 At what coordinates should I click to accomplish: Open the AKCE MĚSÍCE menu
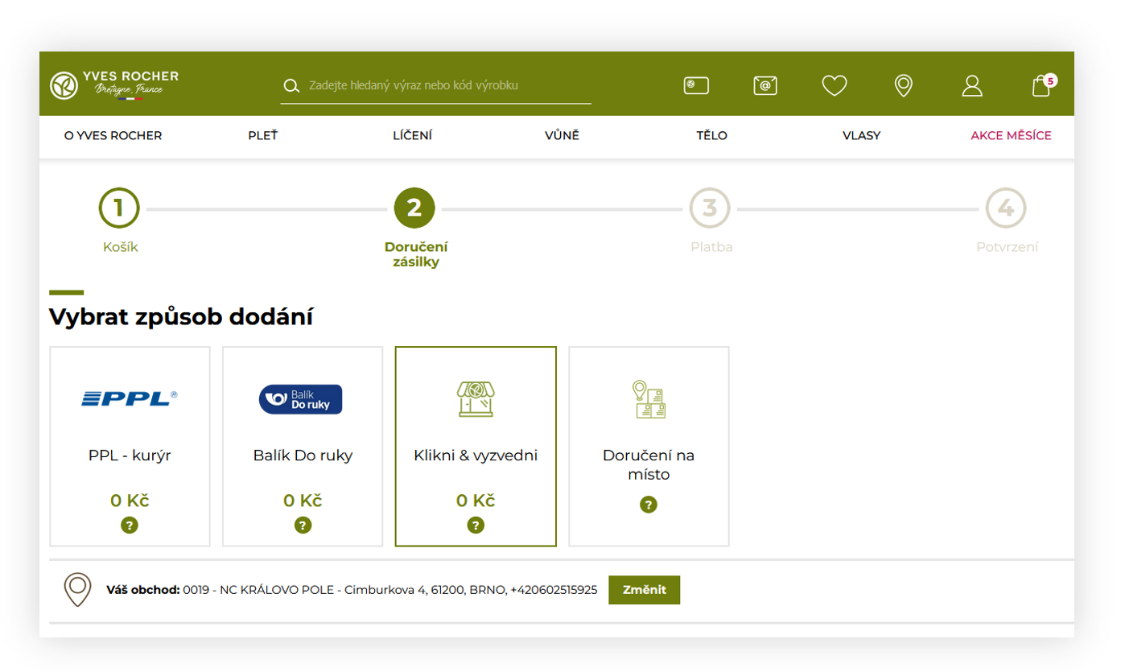click(1011, 135)
